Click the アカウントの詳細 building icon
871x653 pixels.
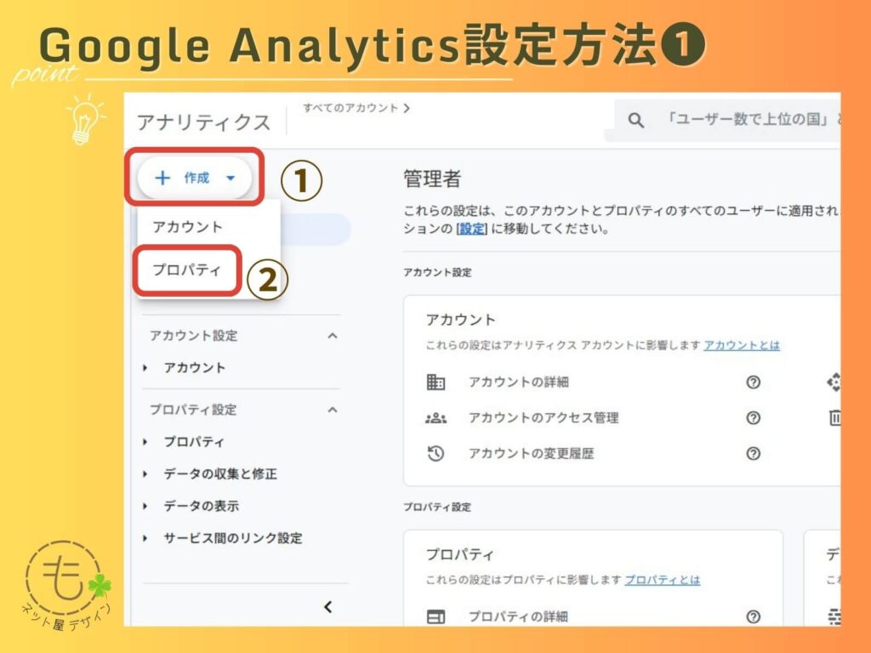pyautogui.click(x=435, y=382)
